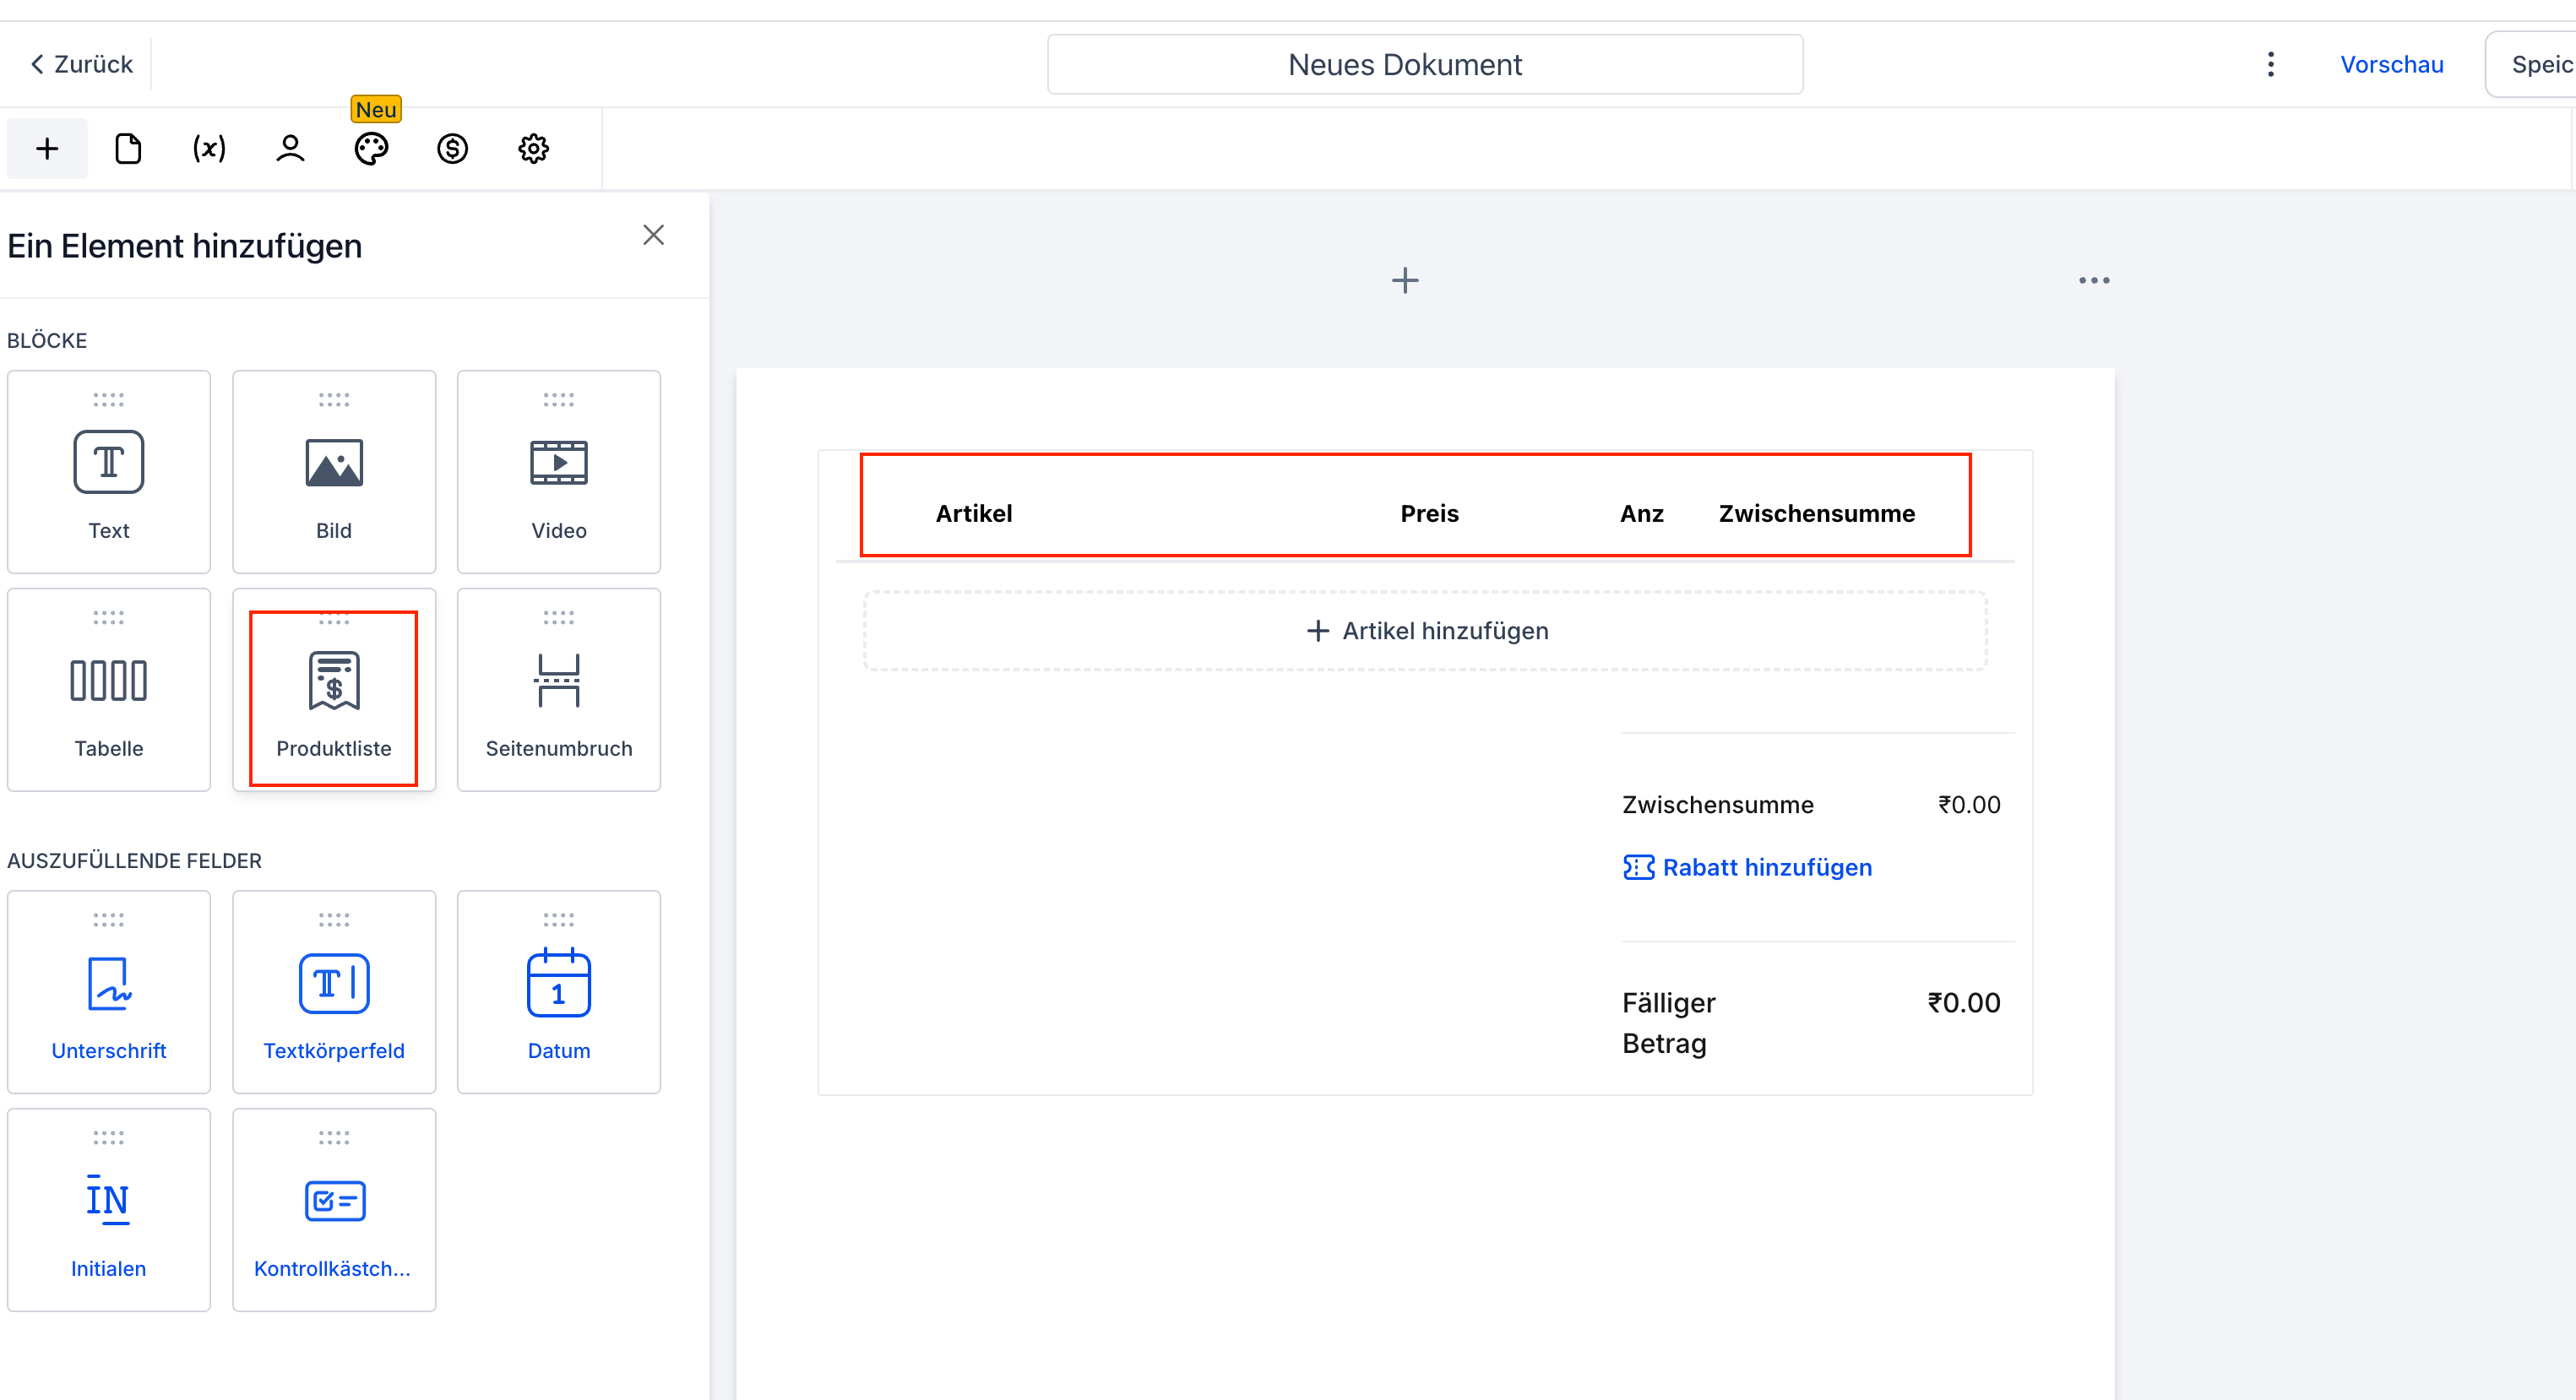The width and height of the screenshot is (2576, 1400).
Task: Open the pages document icon
Action: point(128,149)
